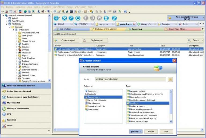
Task: Choose Locked accounts report type
Action: click(137, 106)
